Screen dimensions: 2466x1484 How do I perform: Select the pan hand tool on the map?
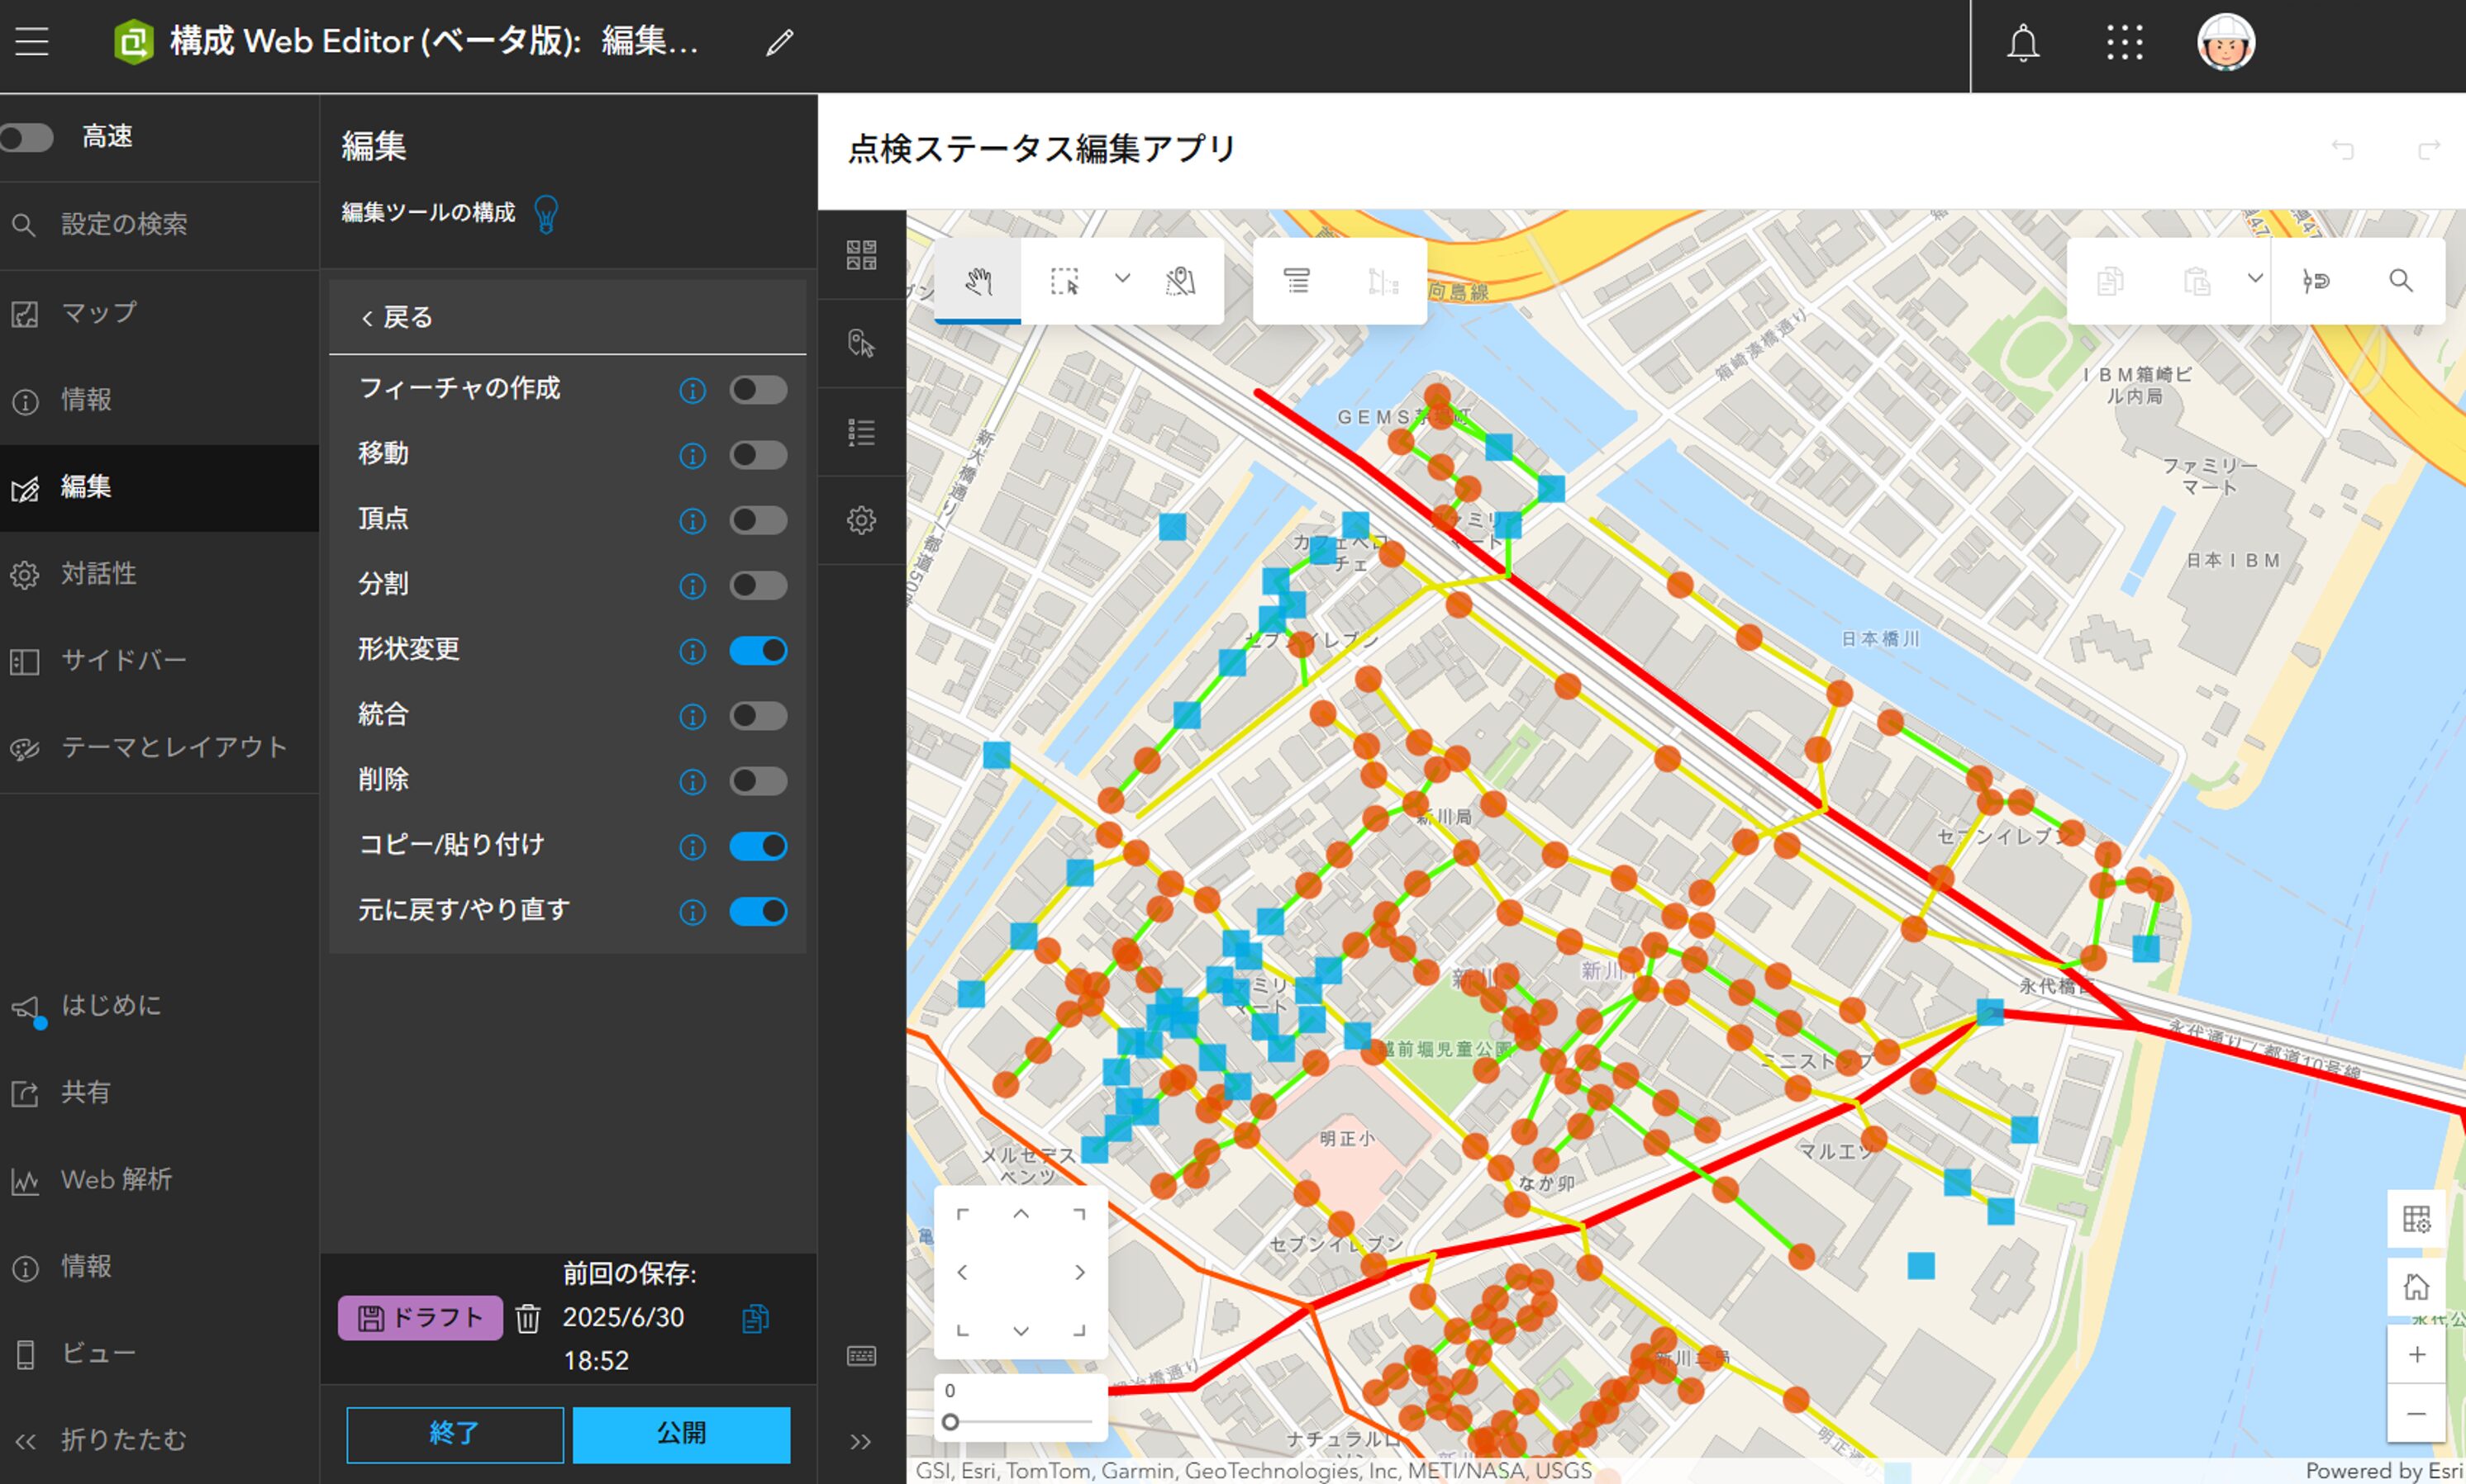tap(978, 281)
